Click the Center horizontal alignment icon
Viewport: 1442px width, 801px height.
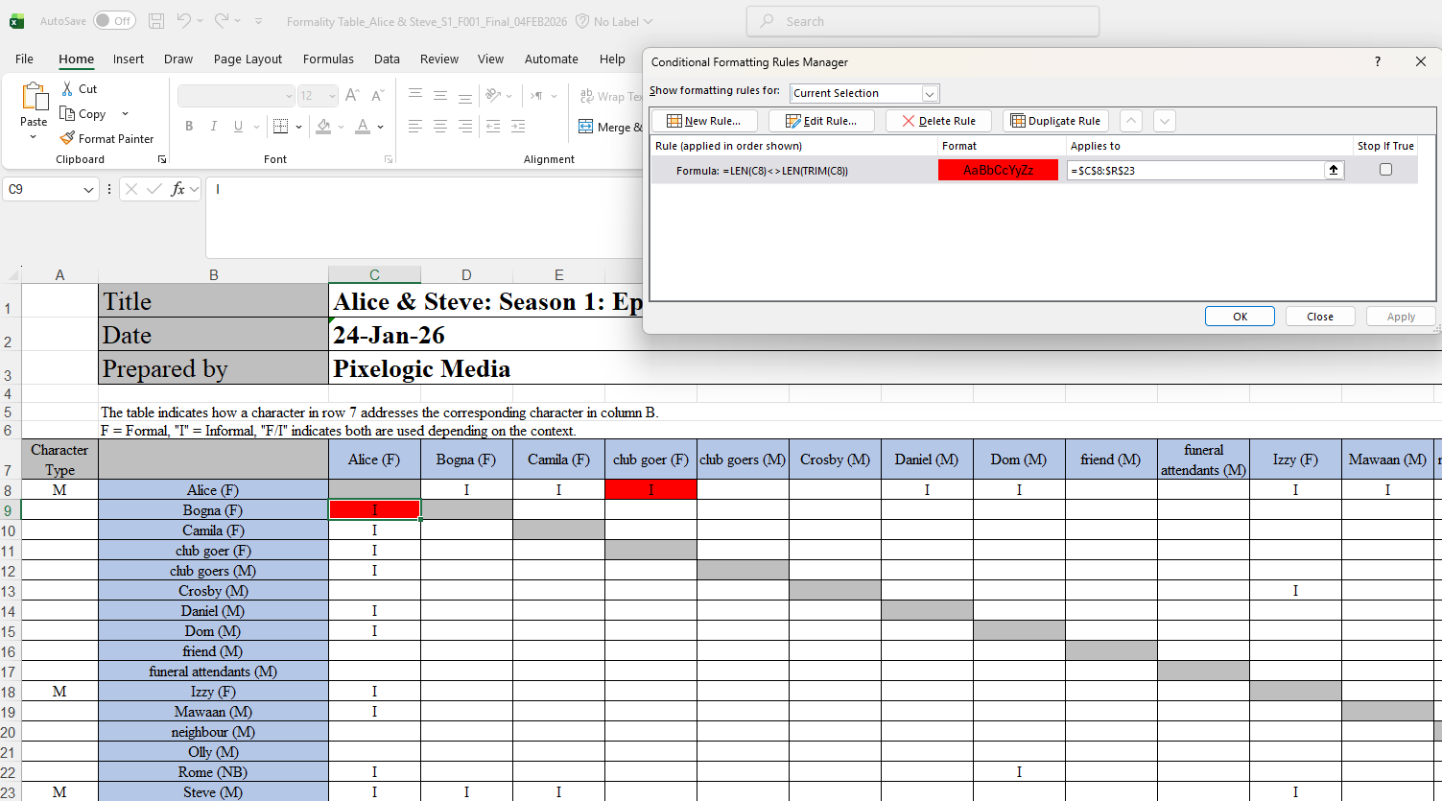pos(440,126)
